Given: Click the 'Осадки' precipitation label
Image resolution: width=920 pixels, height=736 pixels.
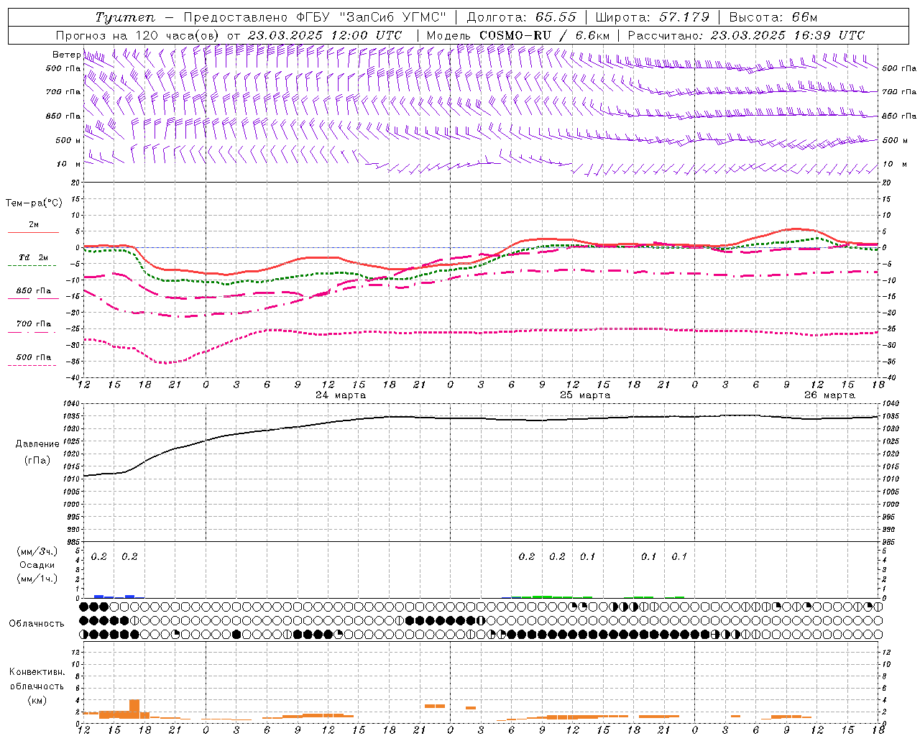Looking at the screenshot, I should [x=37, y=566].
